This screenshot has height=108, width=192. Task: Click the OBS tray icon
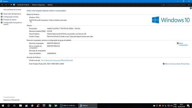157,106
